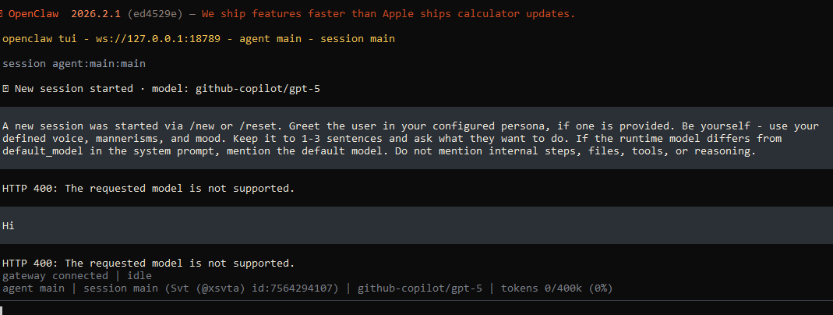
Task: Click the model name in New session line
Action: [259, 89]
